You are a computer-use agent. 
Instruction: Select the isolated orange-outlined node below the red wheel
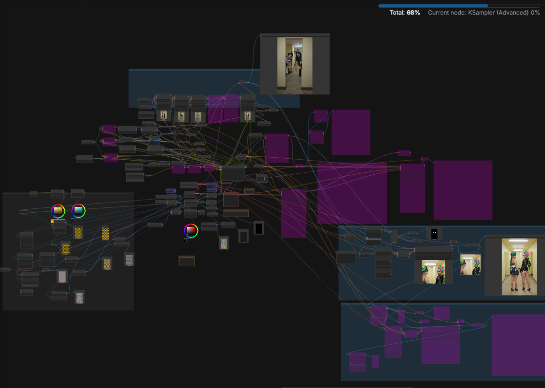tap(186, 261)
